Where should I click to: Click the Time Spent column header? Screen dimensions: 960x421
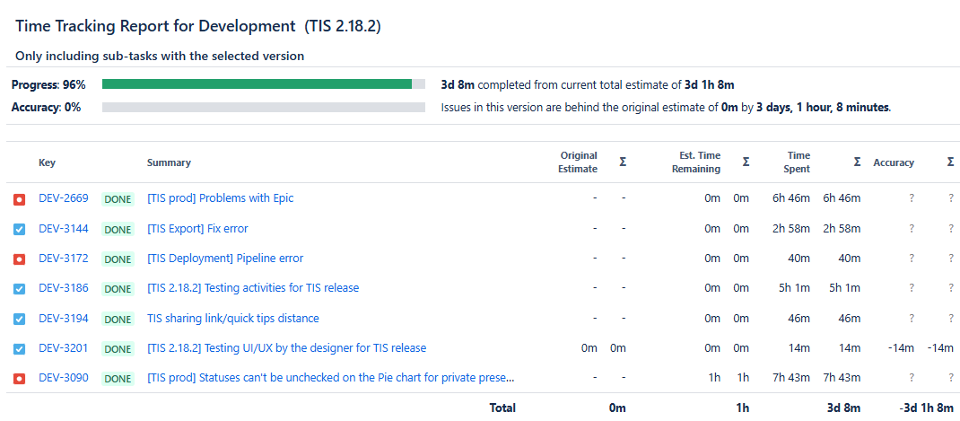click(798, 162)
